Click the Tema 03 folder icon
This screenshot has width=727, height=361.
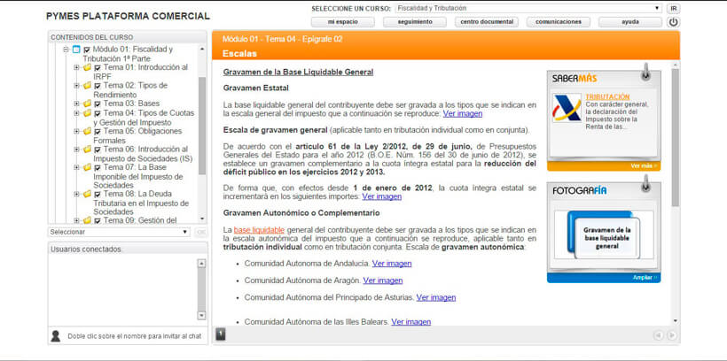(x=87, y=104)
